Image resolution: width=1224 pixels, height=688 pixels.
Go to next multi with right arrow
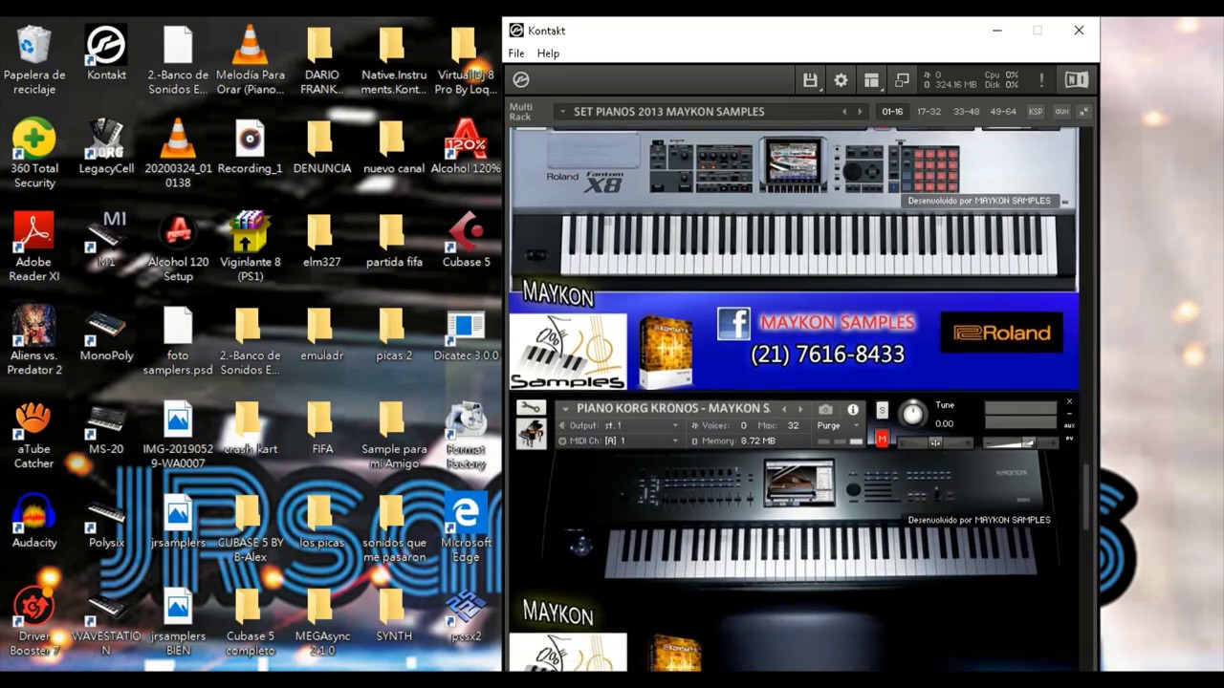point(860,112)
